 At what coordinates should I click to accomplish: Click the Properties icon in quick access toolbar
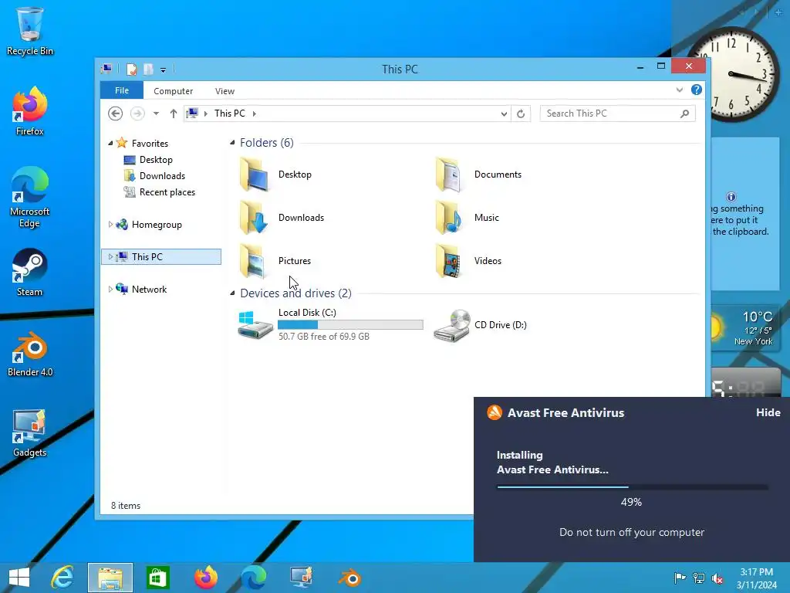click(x=131, y=69)
